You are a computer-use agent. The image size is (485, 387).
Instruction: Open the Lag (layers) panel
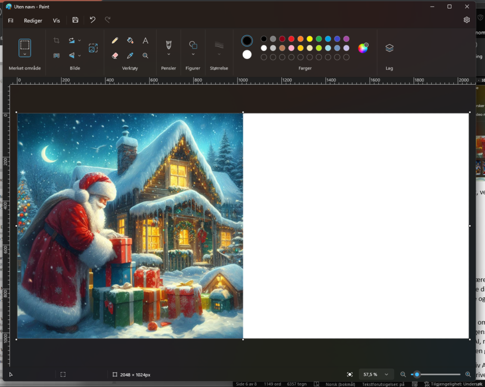(x=389, y=47)
